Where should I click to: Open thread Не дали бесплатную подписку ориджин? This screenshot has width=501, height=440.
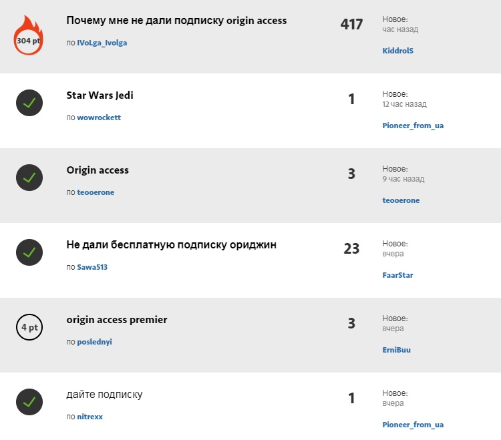[x=172, y=245]
